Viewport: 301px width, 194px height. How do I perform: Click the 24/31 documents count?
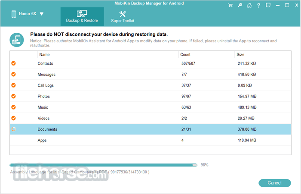186,129
